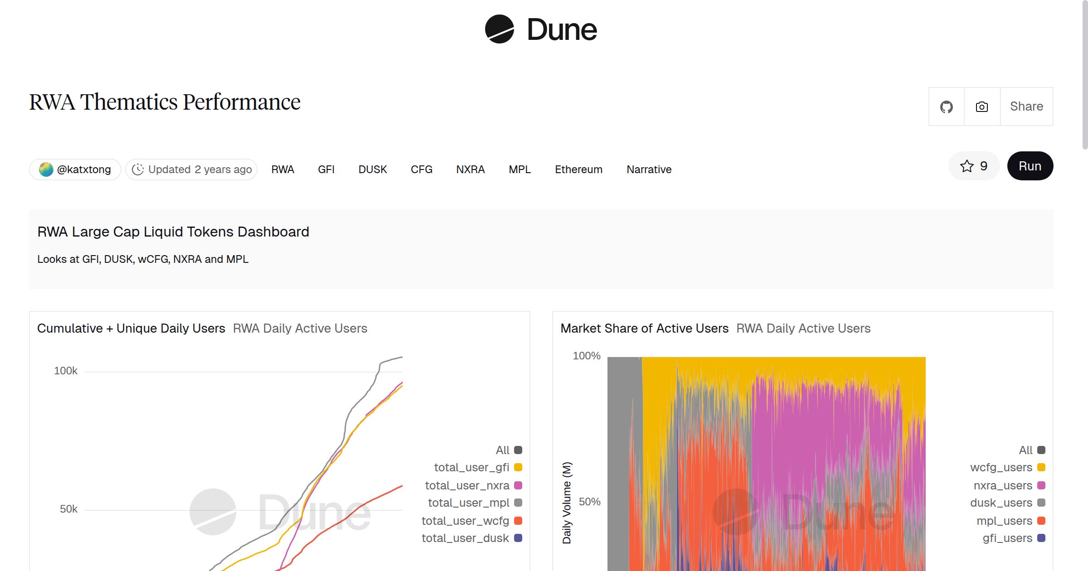1088x571 pixels.
Task: Open the Narrative tag
Action: click(x=649, y=169)
